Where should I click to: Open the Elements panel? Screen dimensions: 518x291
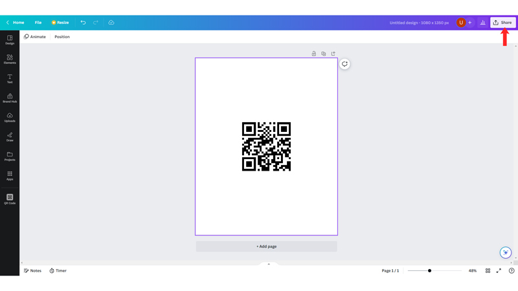click(10, 59)
